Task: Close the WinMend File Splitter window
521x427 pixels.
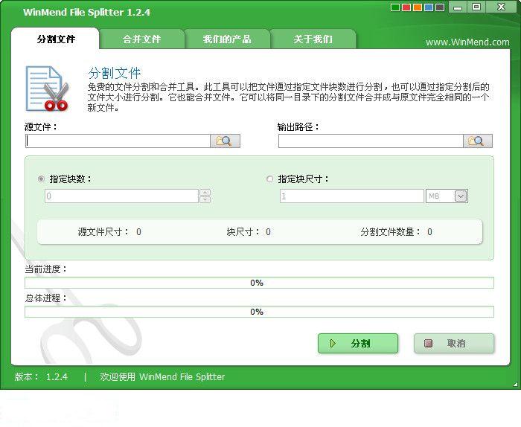Action: coord(501,7)
